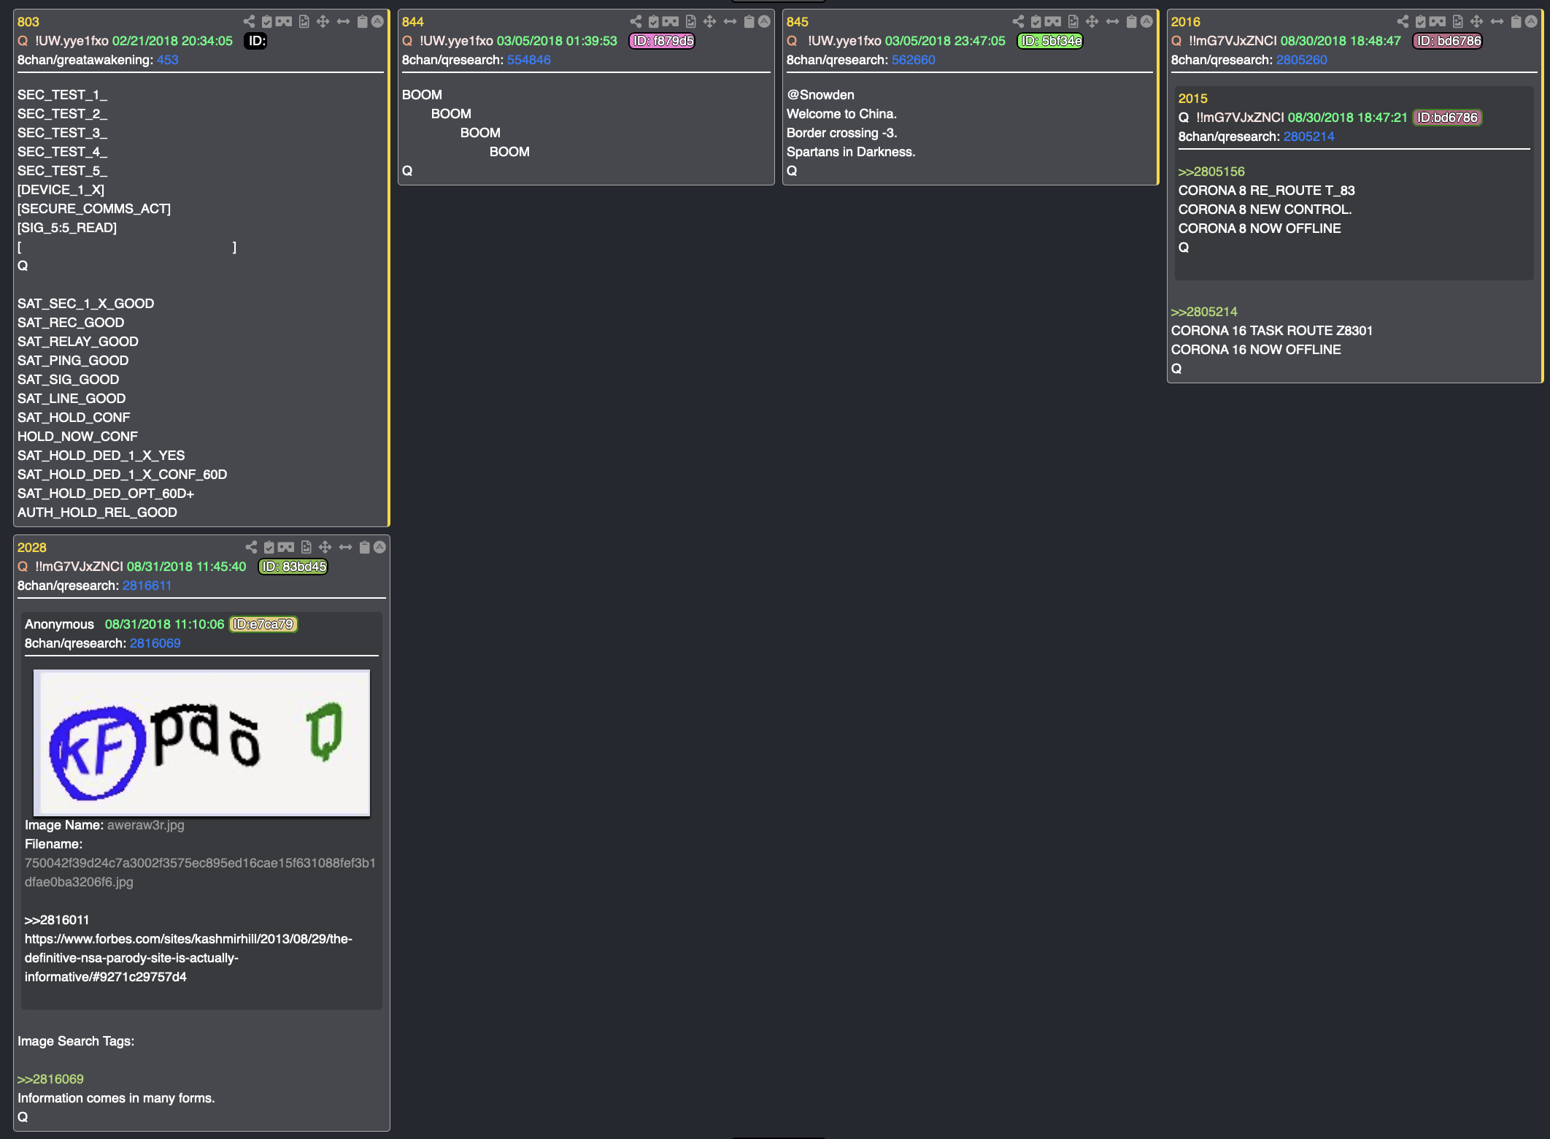Open the aweraw3r.jpg image thumbnail

pyautogui.click(x=201, y=743)
